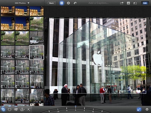Expand the 386 Photos dropdown
Viewport: 151px width, 113px height.
[22, 3]
